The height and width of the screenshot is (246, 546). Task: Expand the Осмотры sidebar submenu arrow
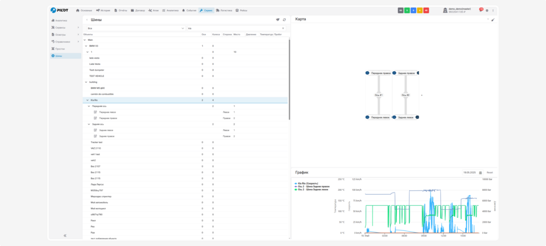78,34
